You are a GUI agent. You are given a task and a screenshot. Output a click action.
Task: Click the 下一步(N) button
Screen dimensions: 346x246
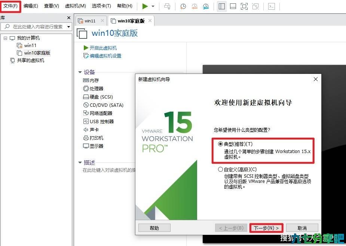[x=266, y=228]
